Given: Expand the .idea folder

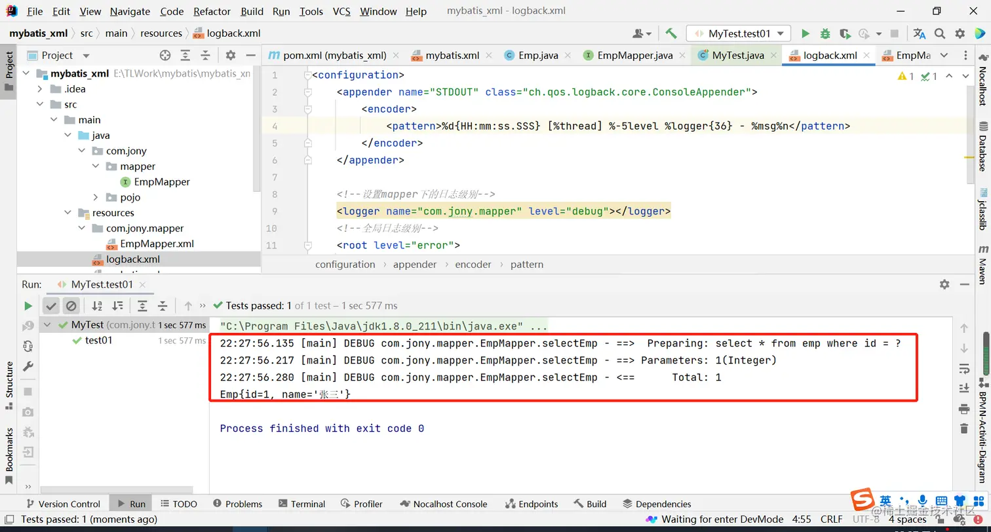Looking at the screenshot, I should click(39, 89).
